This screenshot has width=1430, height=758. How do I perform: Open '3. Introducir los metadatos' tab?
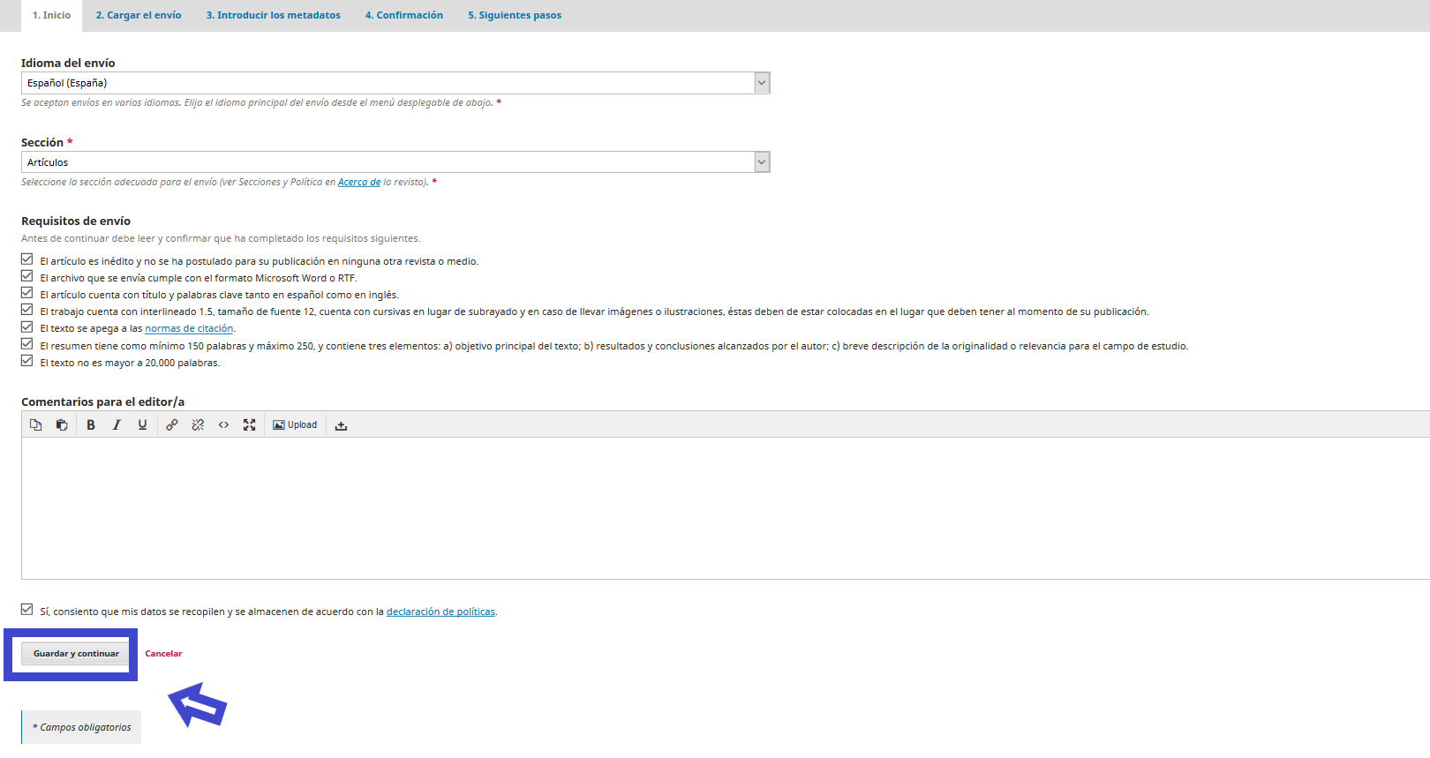(x=273, y=15)
